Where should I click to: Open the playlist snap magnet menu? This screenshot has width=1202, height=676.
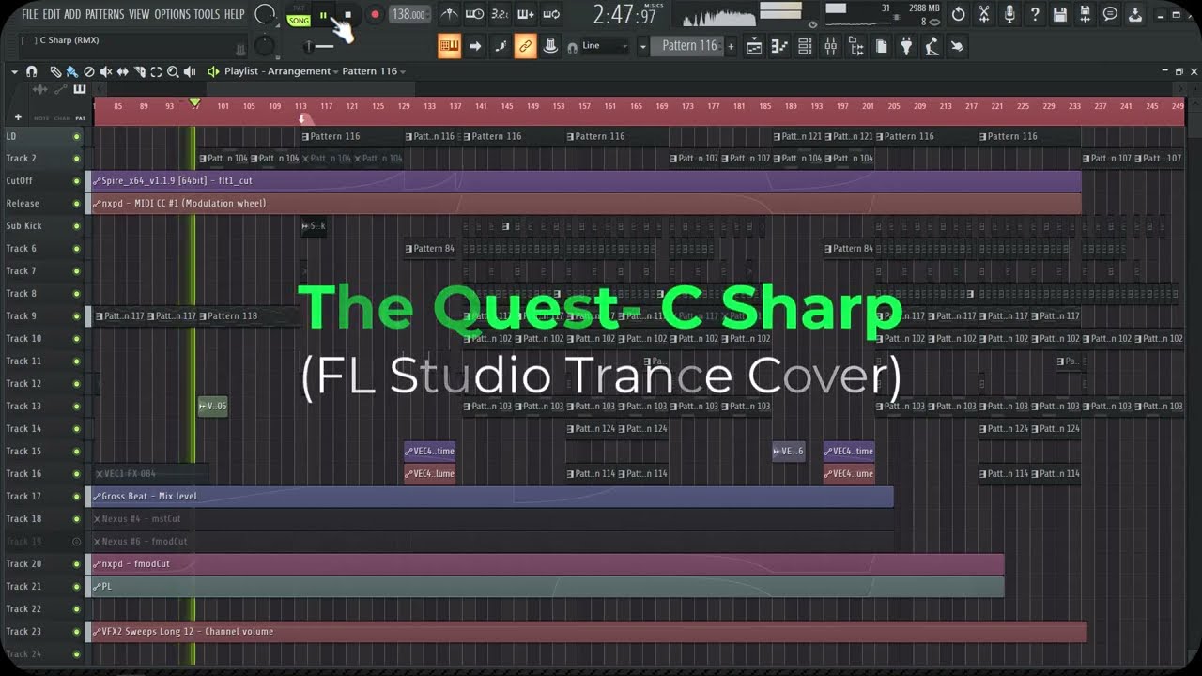[32, 71]
